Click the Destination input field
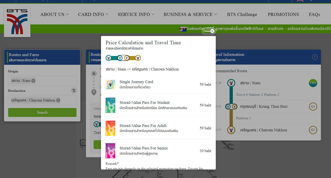This screenshot has height=178, width=331. [42, 100]
